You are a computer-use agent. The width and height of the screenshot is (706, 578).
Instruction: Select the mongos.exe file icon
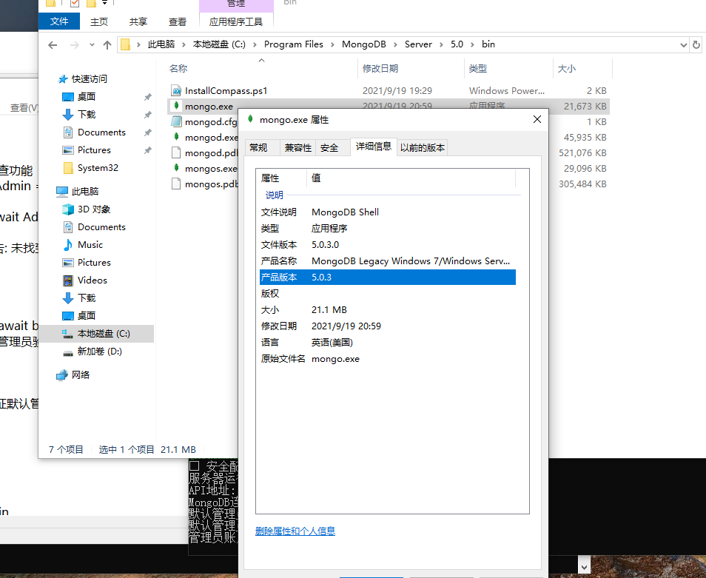point(176,168)
